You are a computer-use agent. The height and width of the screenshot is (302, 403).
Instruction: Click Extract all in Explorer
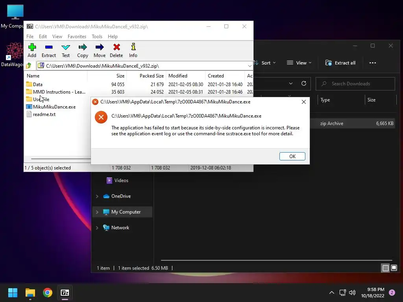coord(340,63)
